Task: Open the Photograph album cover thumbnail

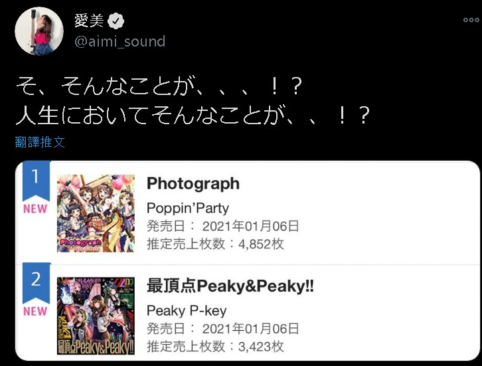Action: (x=96, y=213)
